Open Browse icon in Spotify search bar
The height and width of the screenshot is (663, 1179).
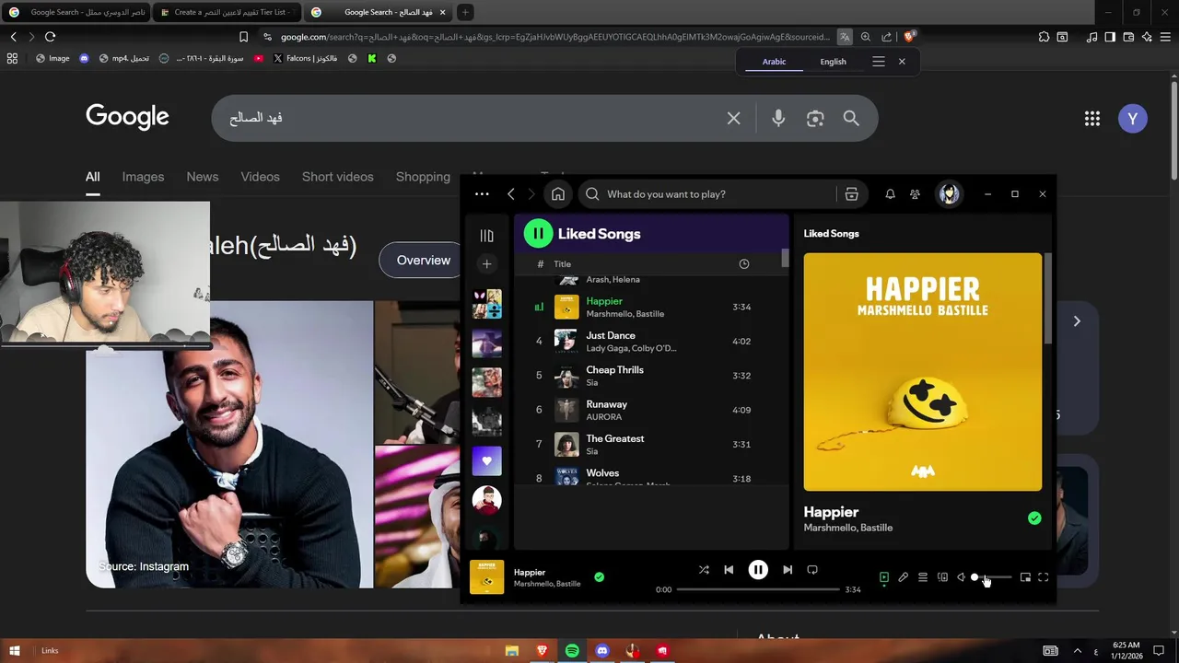point(851,194)
